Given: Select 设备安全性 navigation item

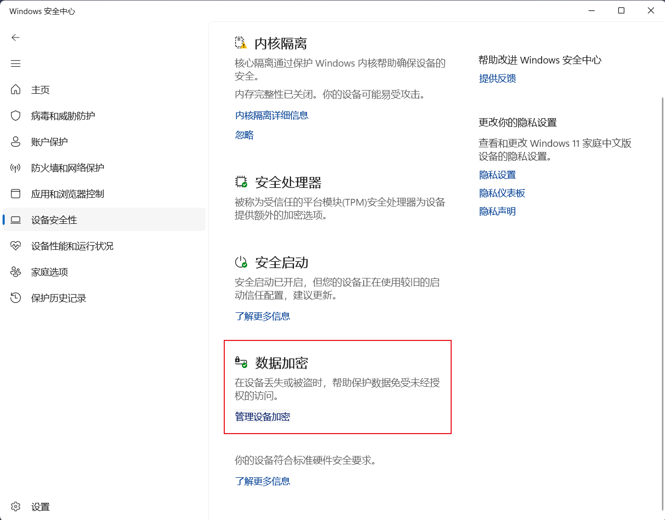Looking at the screenshot, I should 104,220.
